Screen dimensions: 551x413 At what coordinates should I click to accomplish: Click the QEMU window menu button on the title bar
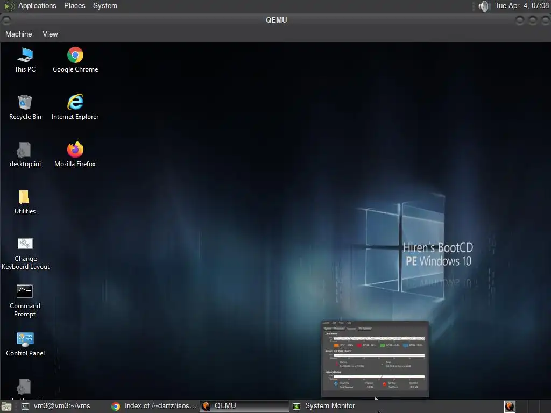[6, 20]
